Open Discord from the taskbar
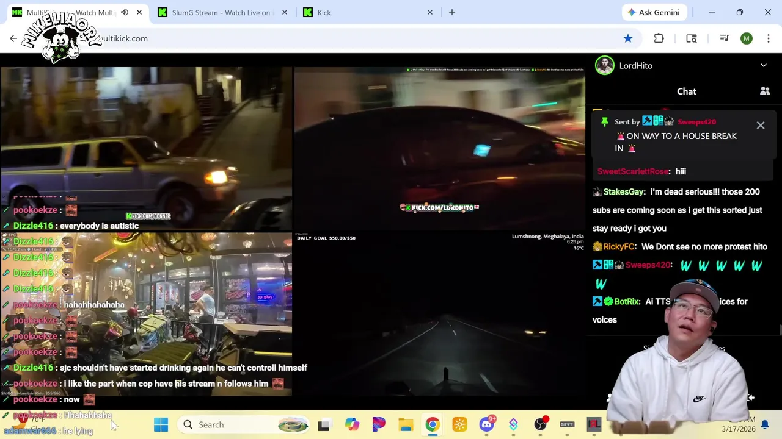The height and width of the screenshot is (439, 782). click(487, 424)
